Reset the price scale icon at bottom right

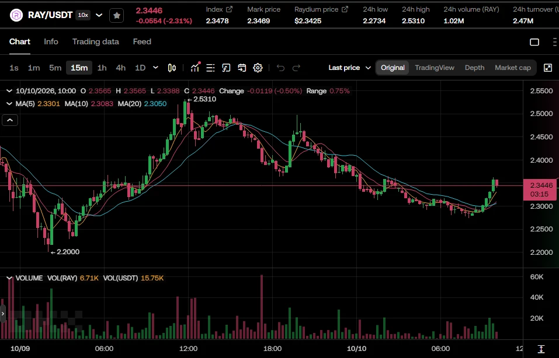(541, 349)
